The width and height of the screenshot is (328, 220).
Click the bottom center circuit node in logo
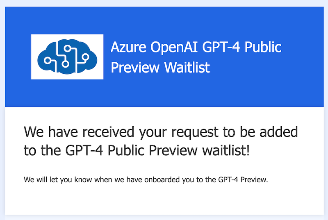(x=65, y=64)
